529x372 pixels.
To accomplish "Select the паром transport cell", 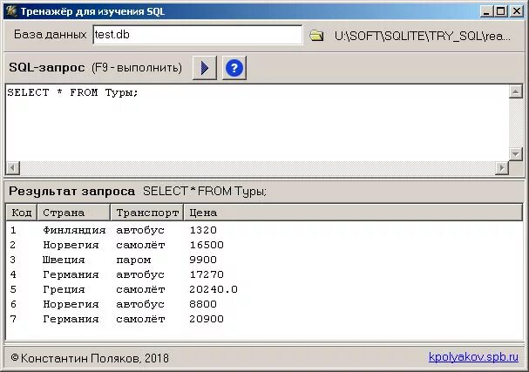I will pyautogui.click(x=133, y=260).
